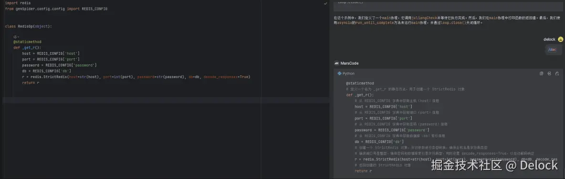
Task: Click host = REDIS_CONFIG['host'] in generated code
Action: [x=383, y=106]
